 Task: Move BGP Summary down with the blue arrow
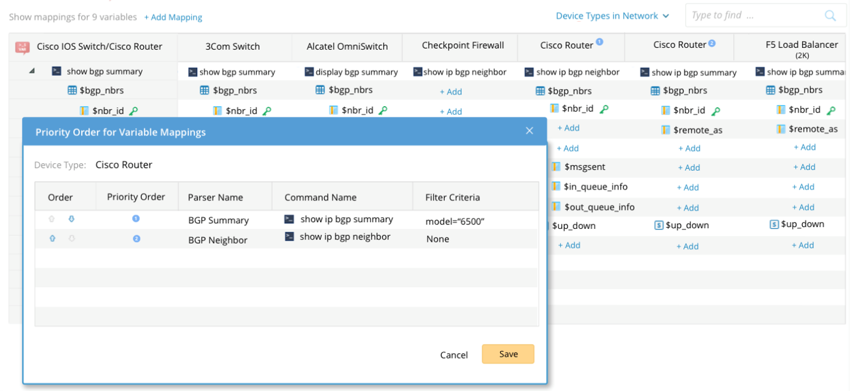tap(71, 219)
